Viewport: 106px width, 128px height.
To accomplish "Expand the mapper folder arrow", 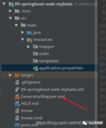I will [x=28, y=47].
